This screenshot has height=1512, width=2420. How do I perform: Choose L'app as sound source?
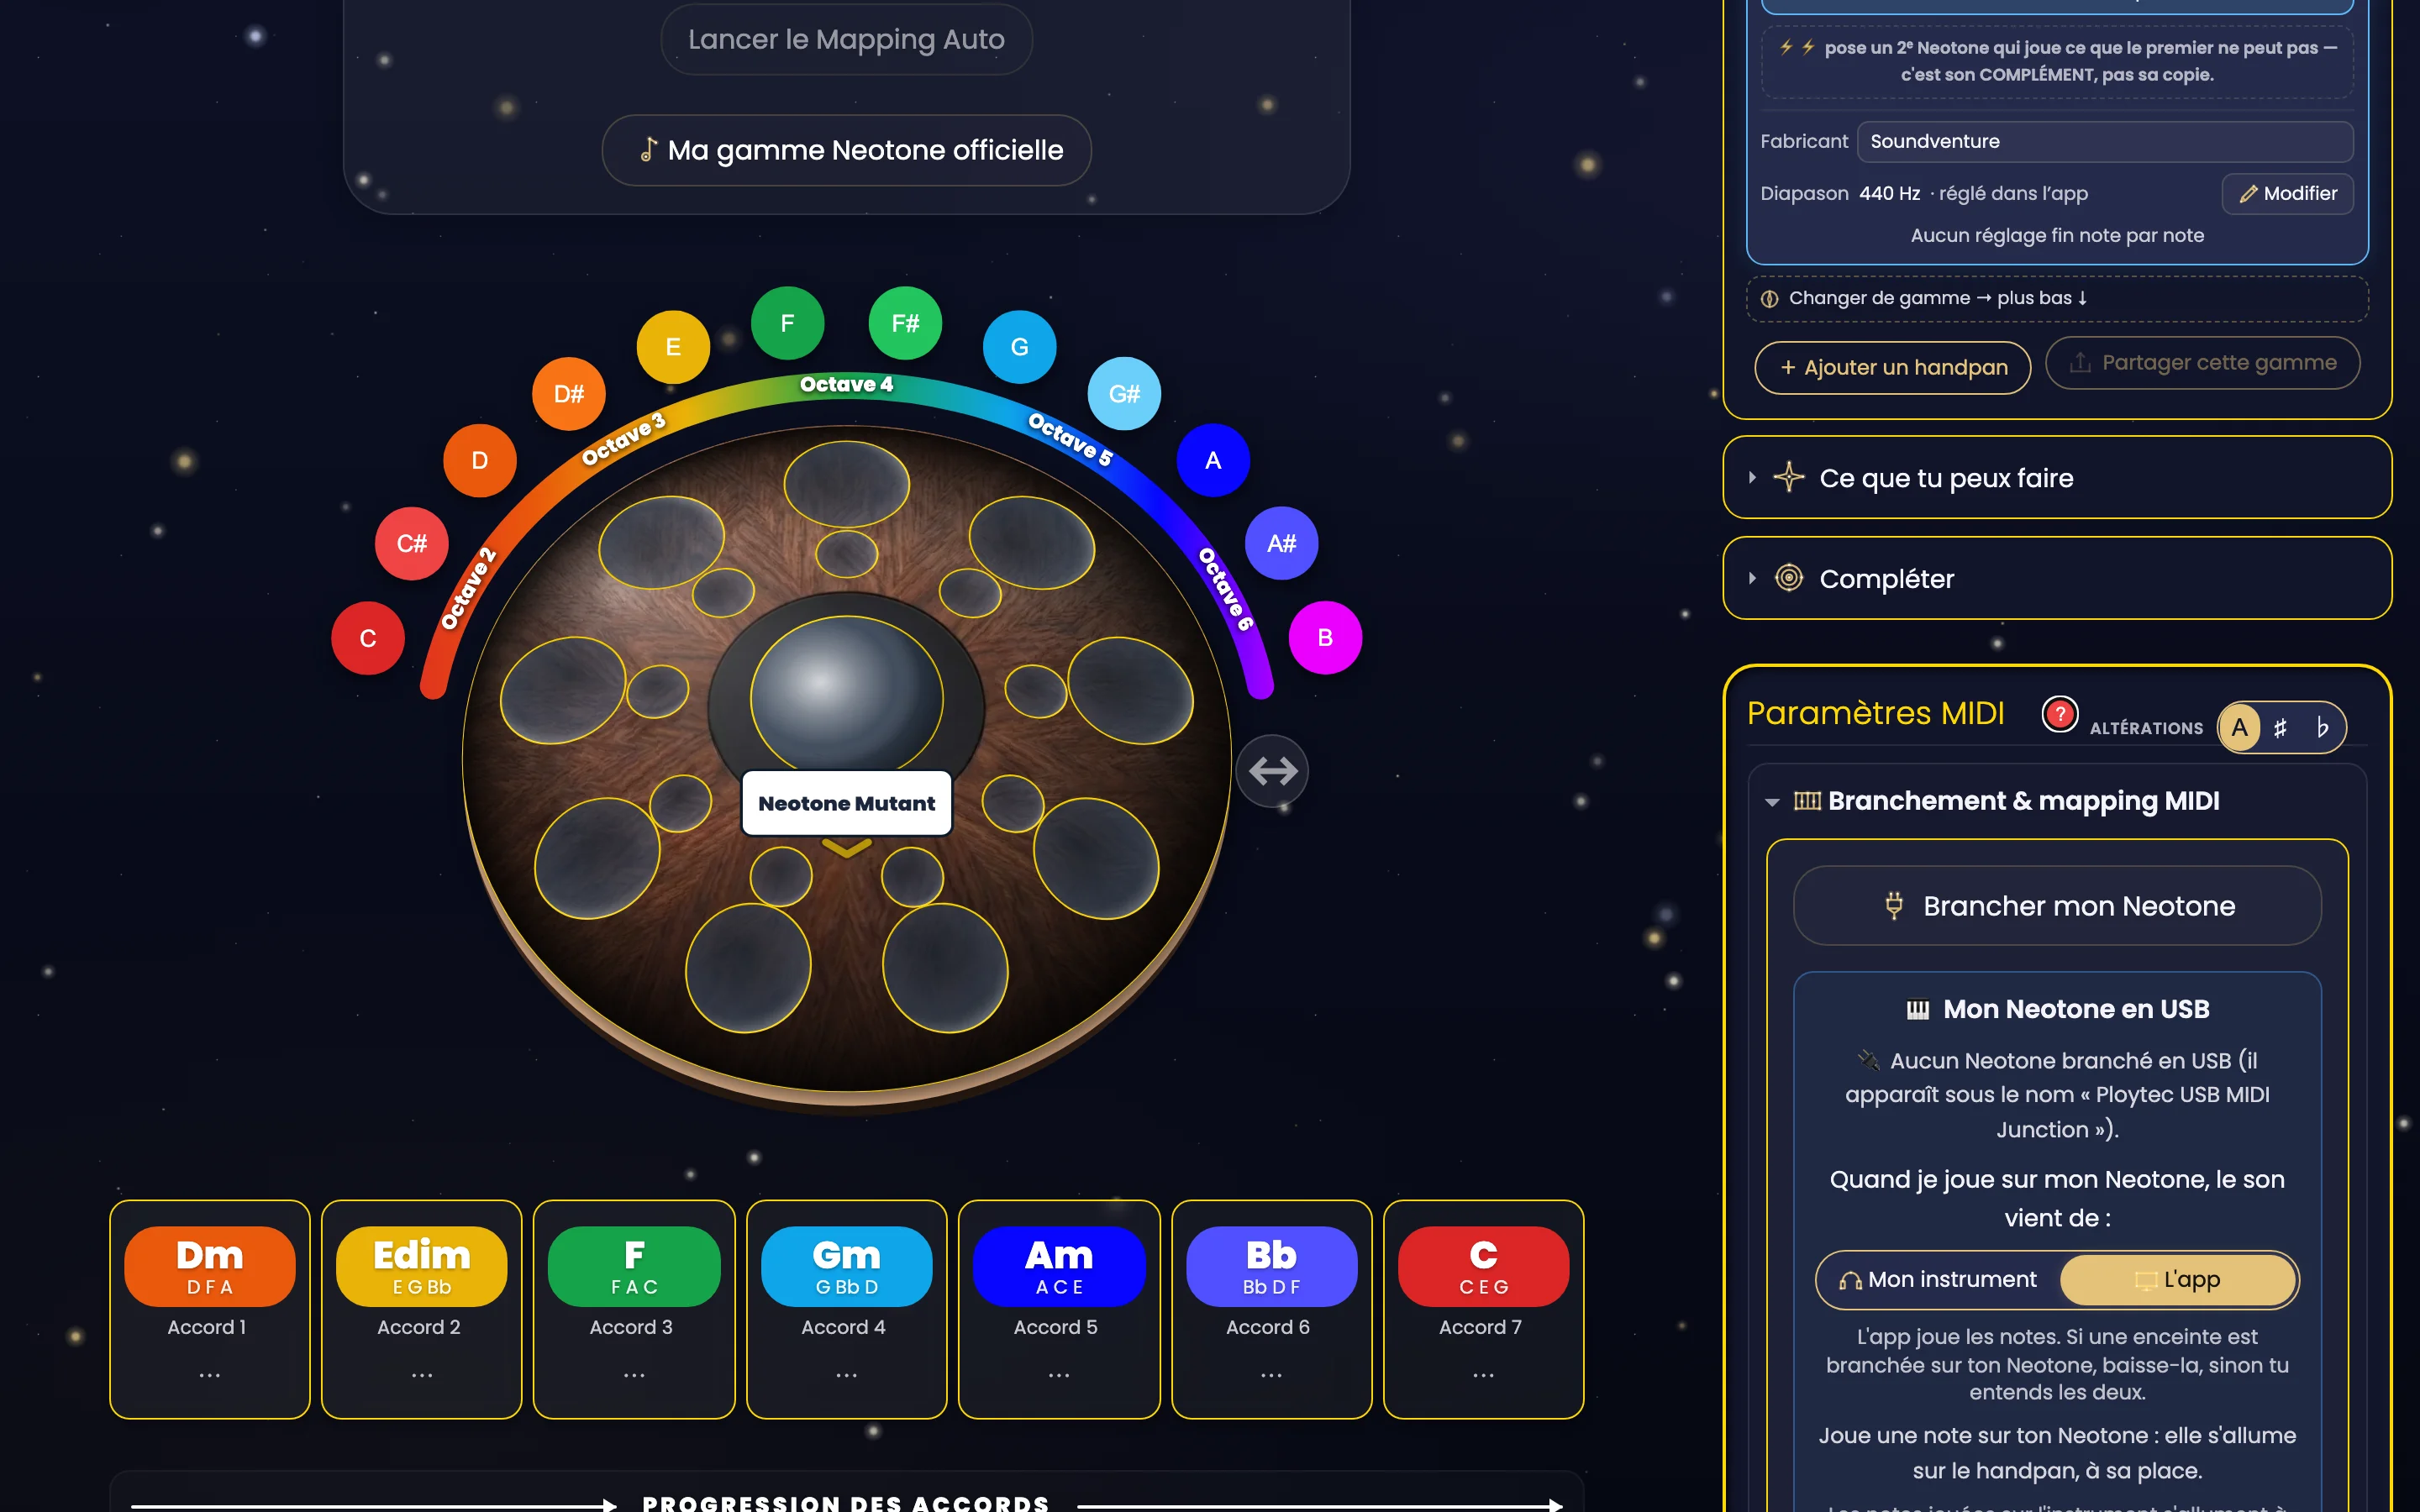click(x=2178, y=1279)
